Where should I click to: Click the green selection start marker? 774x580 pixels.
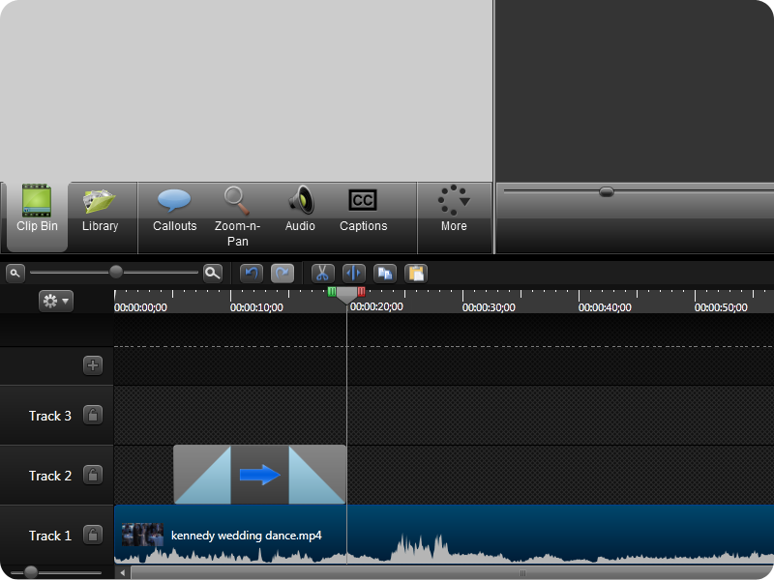[x=332, y=292]
